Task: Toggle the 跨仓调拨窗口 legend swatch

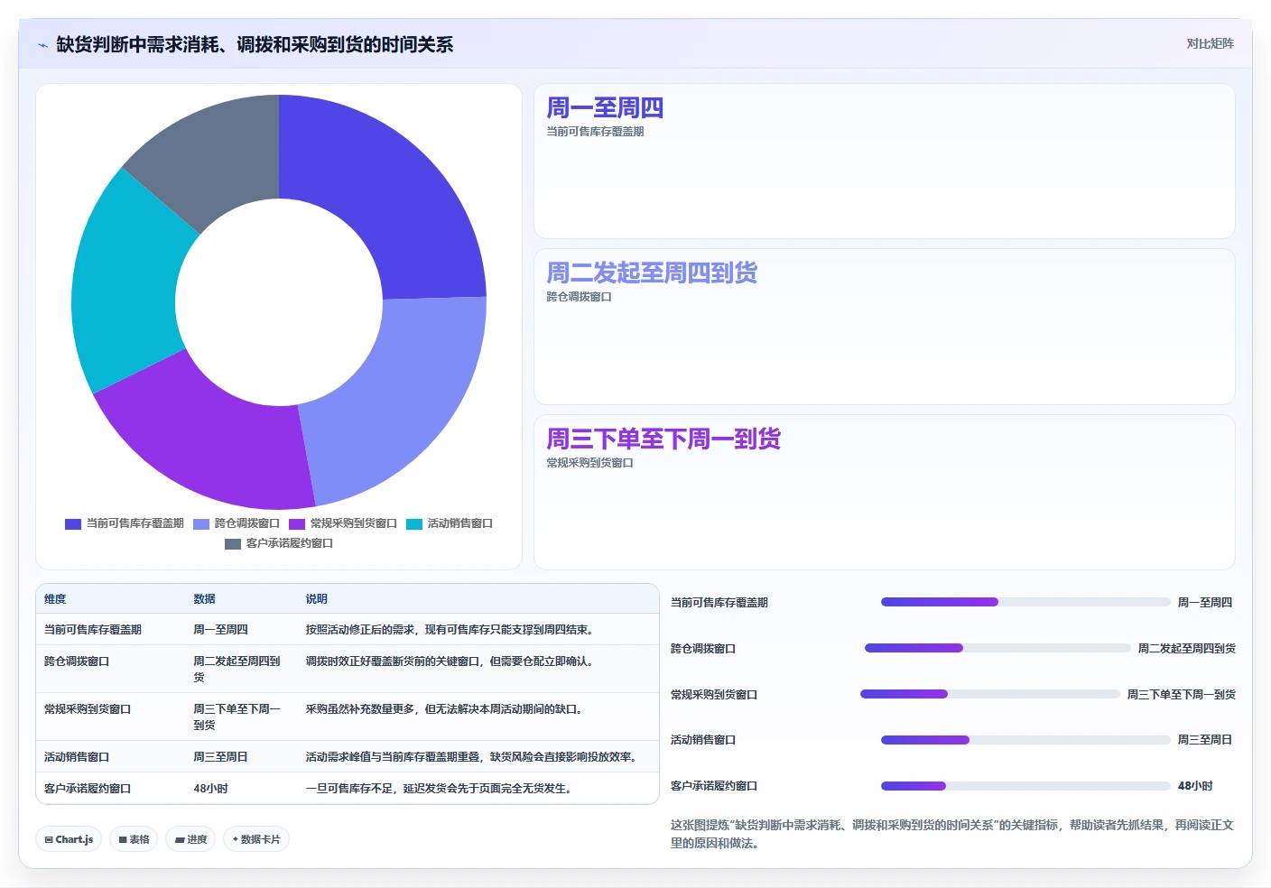Action: pyautogui.click(x=201, y=523)
